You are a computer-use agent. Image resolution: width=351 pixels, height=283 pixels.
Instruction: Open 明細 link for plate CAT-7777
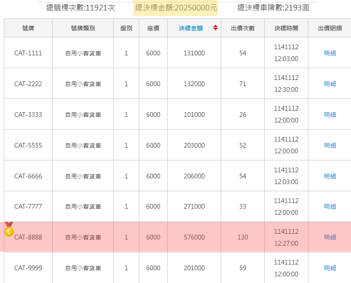[x=330, y=206]
